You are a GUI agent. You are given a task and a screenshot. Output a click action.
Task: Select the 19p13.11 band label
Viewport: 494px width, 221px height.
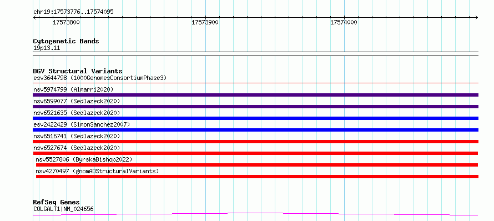click(47, 48)
